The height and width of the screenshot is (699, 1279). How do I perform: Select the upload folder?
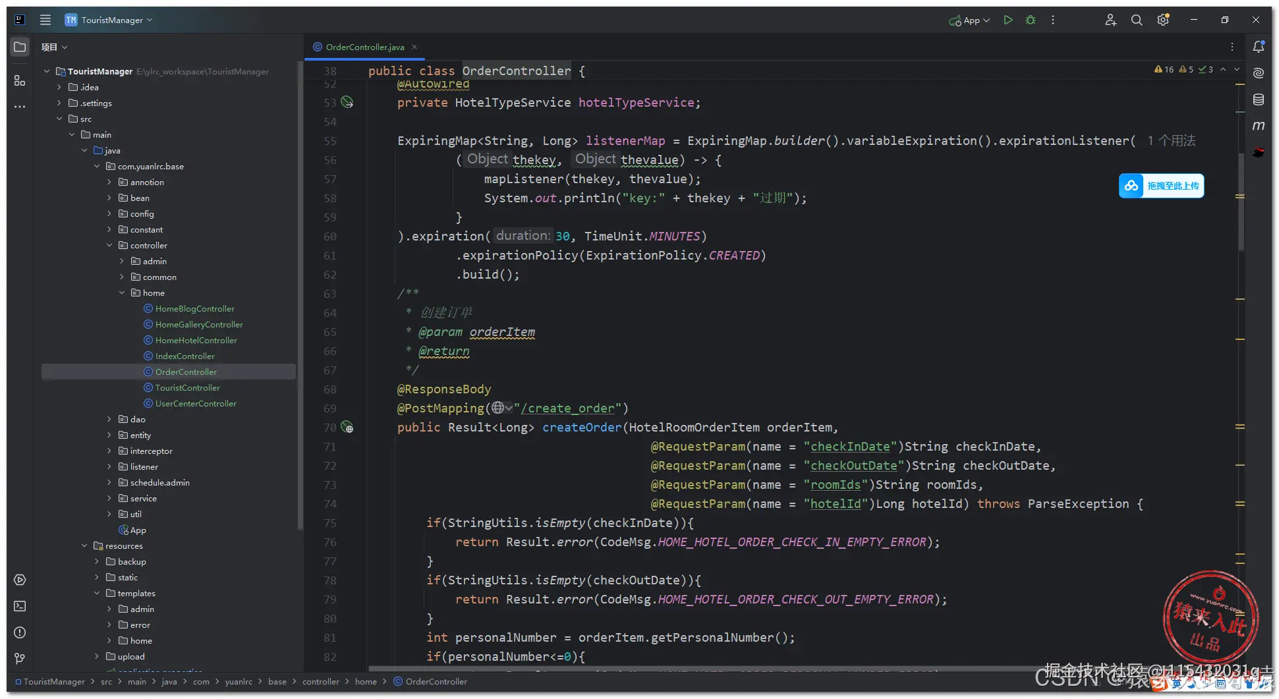(125, 656)
